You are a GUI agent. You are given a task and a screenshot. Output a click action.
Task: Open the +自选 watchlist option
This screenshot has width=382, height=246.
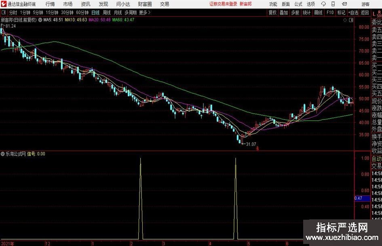tap(354, 13)
